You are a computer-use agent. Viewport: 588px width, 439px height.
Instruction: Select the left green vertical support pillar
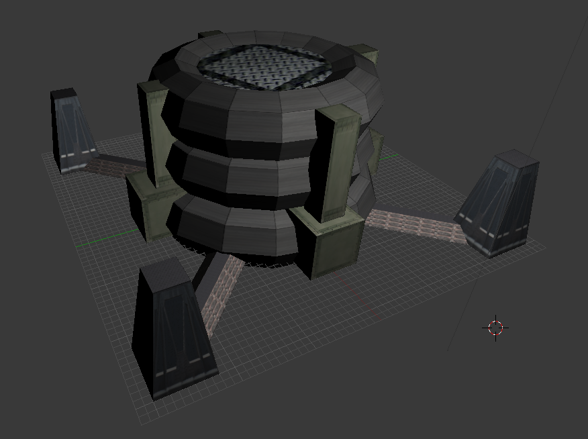coord(154,135)
